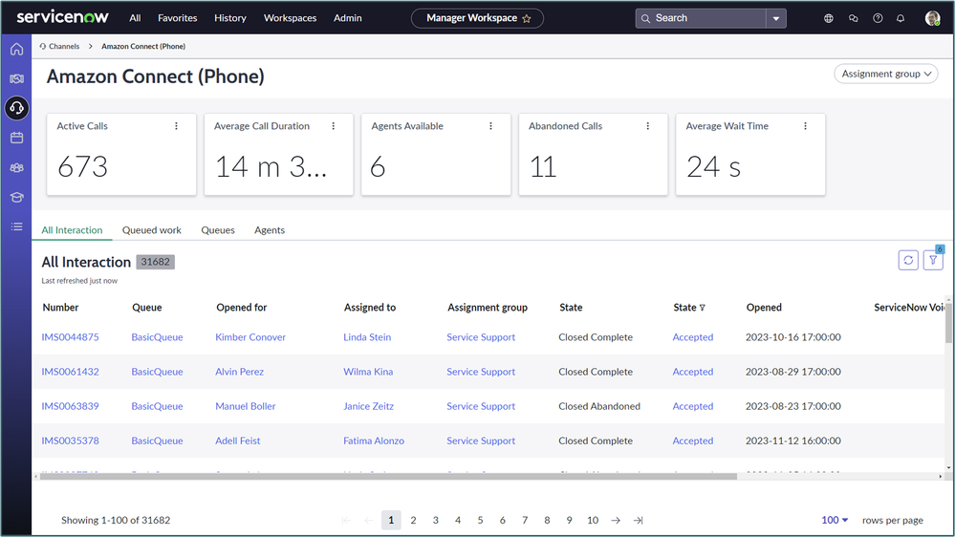Screen dimensions: 955x537
Task: Open the calendar icon in sidebar
Action: [16, 138]
